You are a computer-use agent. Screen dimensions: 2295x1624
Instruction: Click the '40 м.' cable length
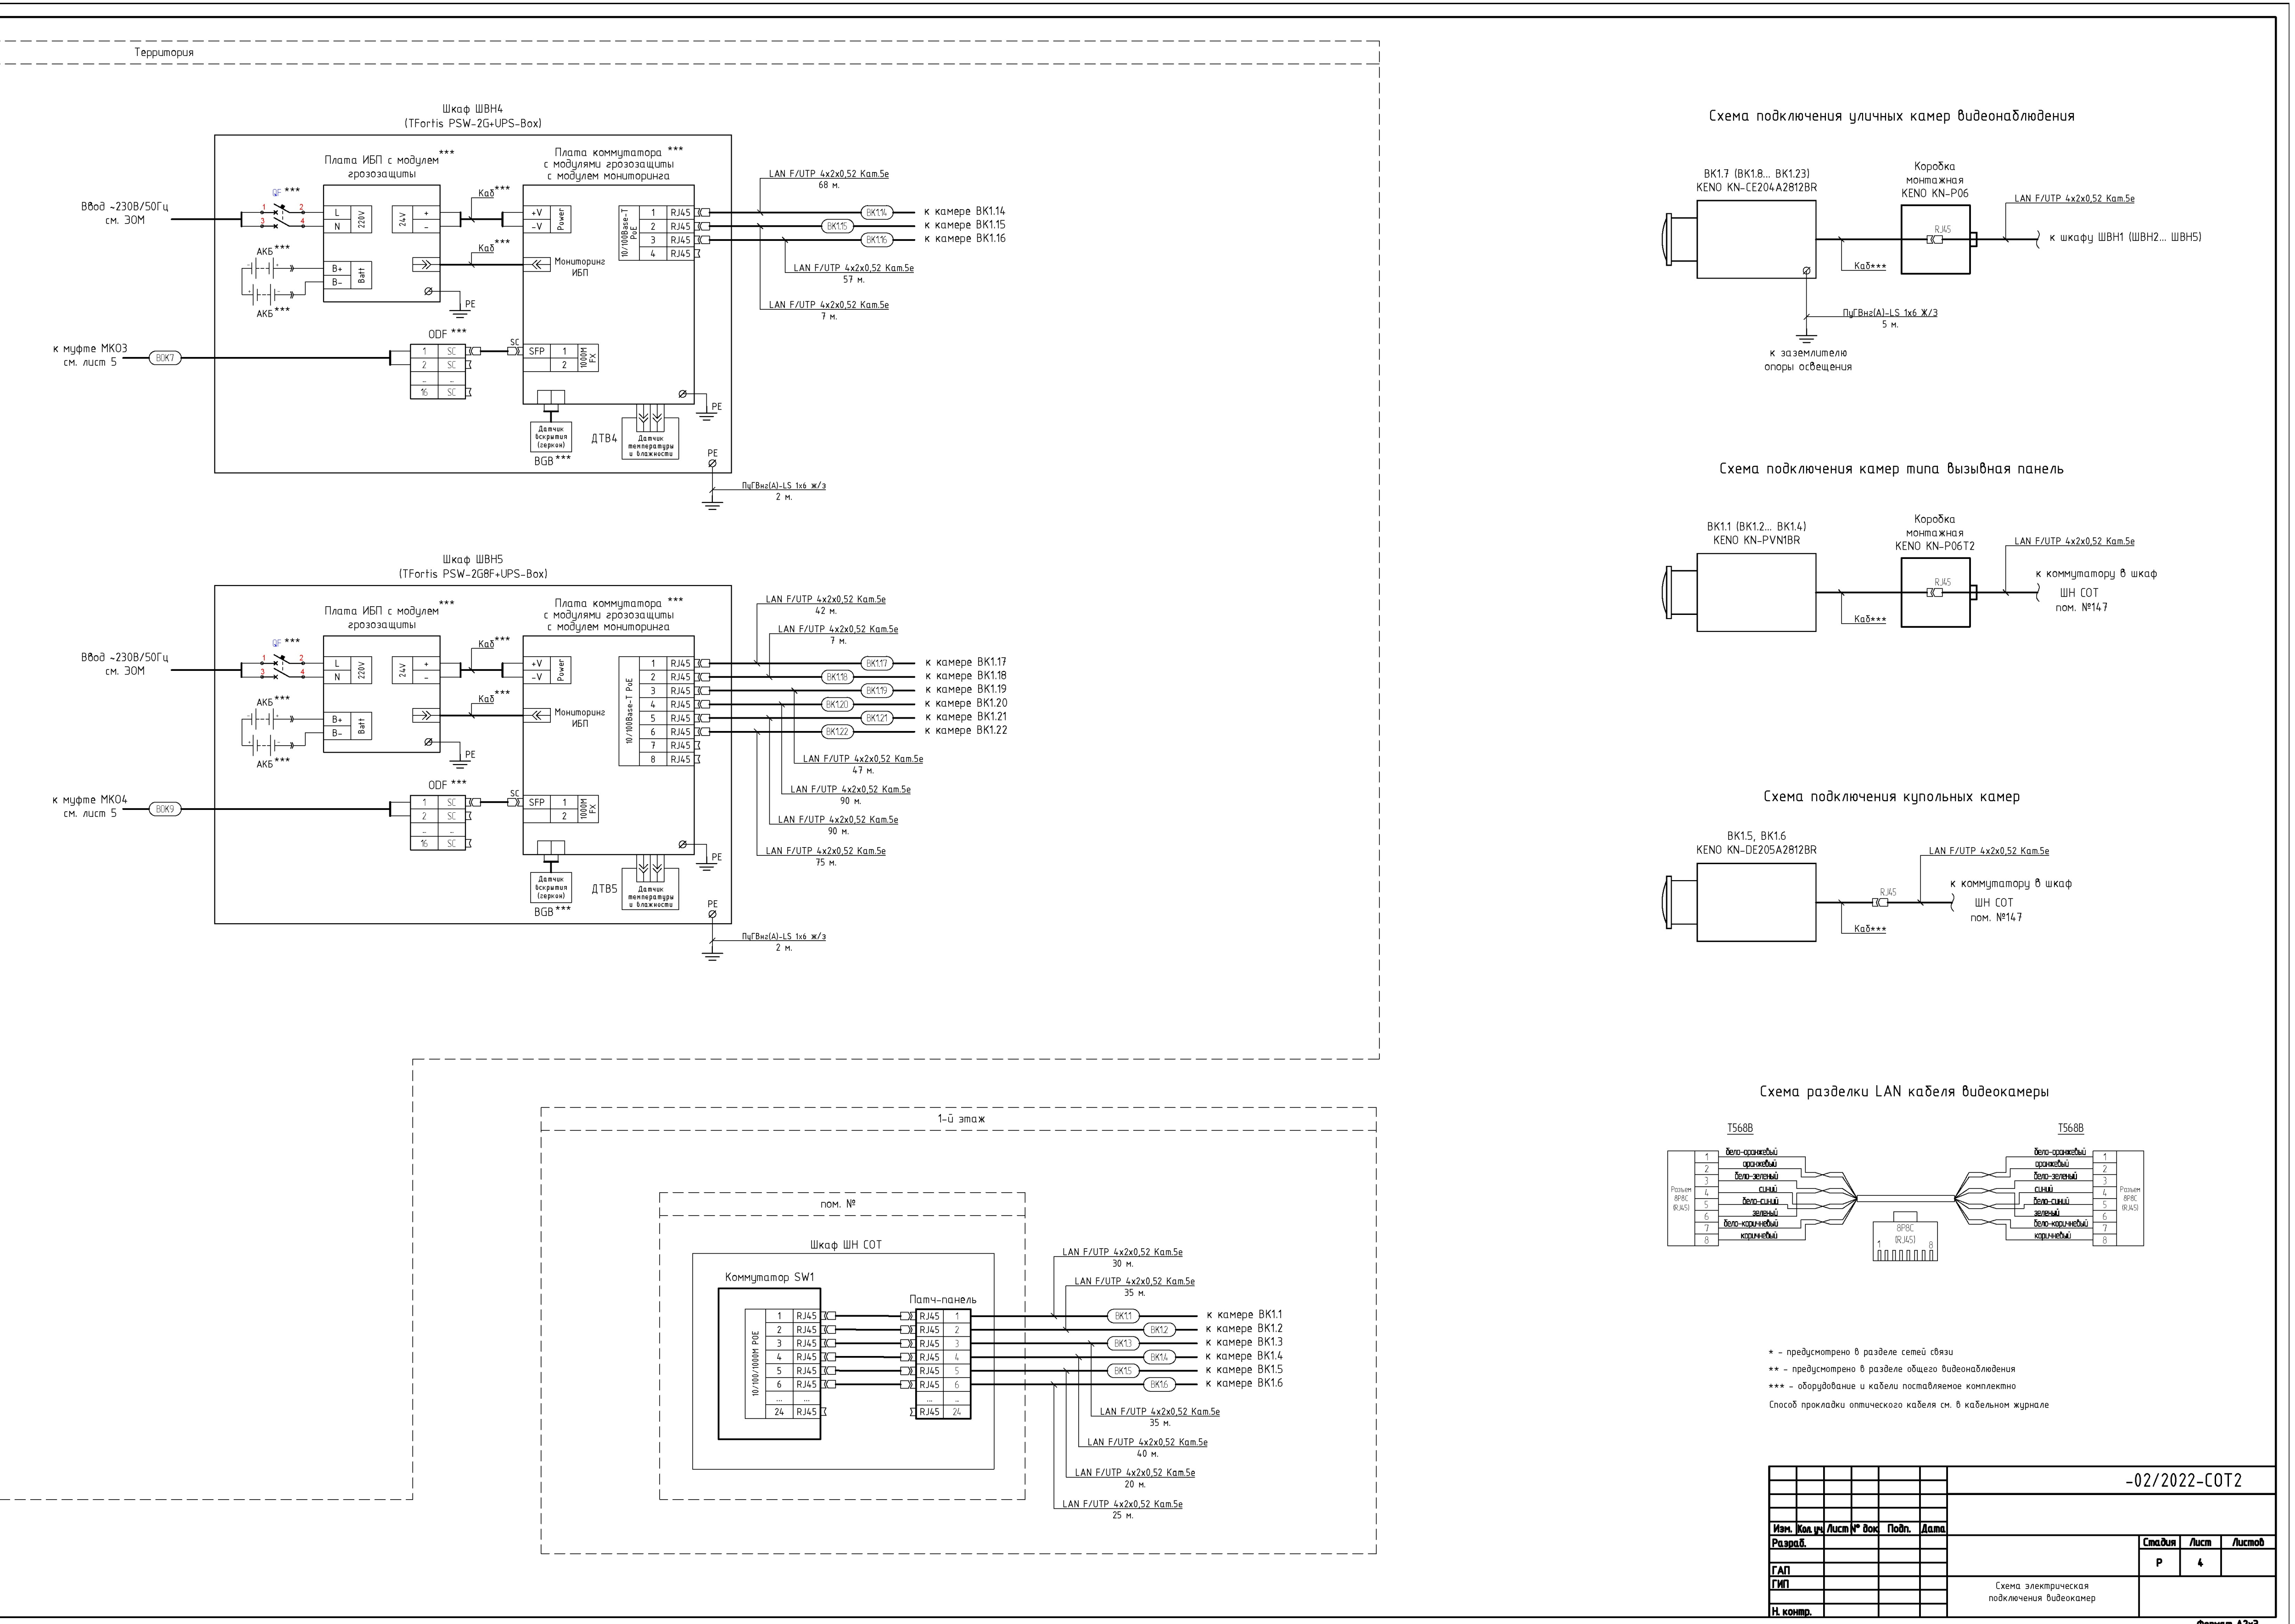coord(1148,1454)
